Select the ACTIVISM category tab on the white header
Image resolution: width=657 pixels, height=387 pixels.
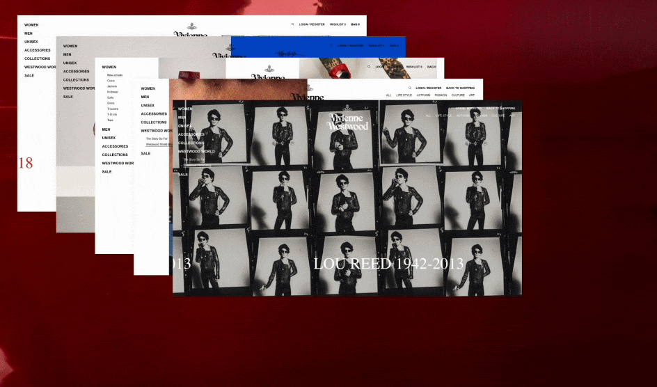click(423, 95)
